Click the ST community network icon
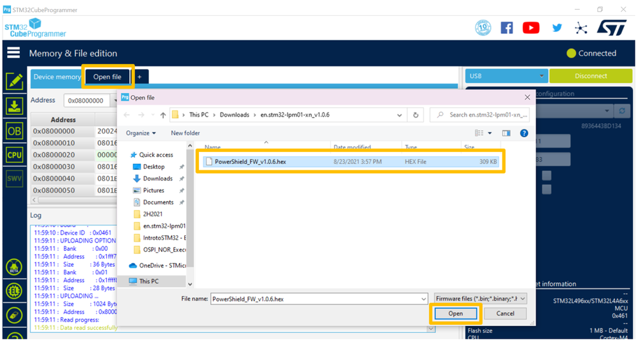The width and height of the screenshot is (638, 342). point(580,28)
